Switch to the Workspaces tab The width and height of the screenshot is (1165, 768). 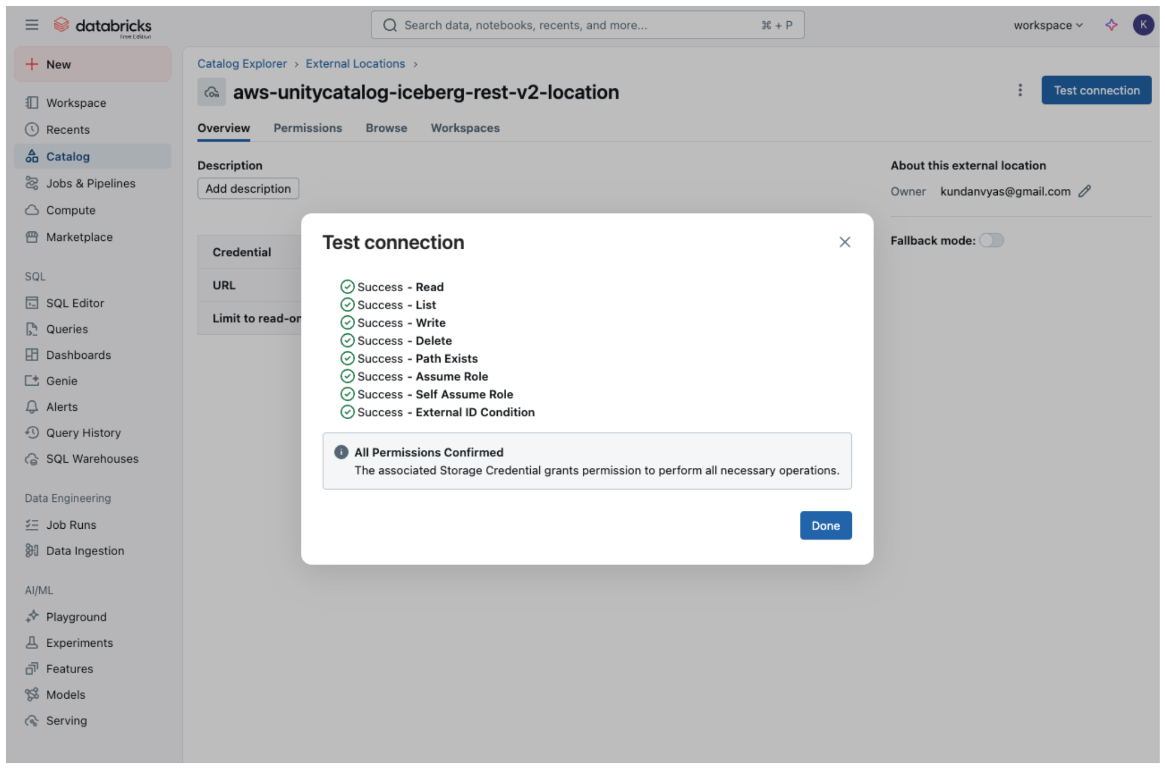tap(465, 128)
